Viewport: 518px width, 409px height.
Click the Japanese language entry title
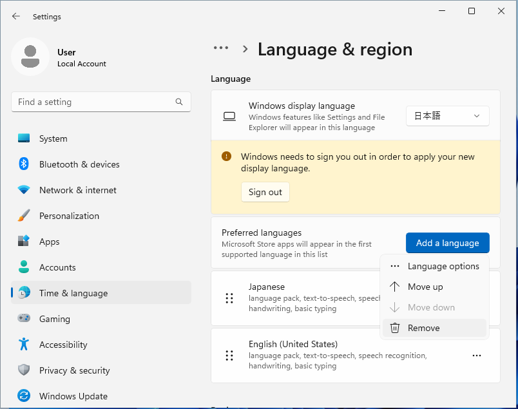(x=267, y=287)
